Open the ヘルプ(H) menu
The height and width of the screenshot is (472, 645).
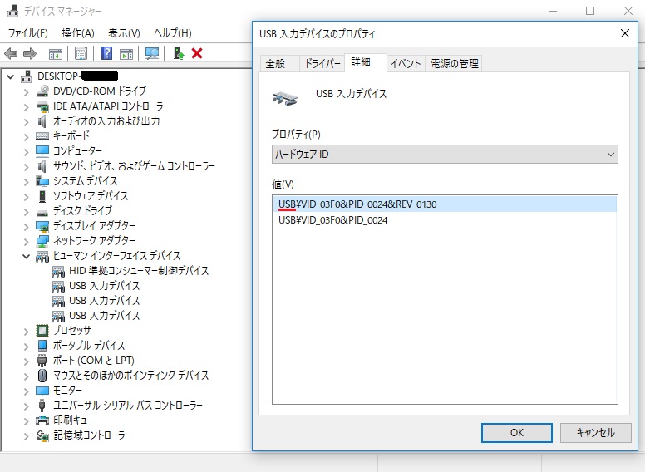tap(173, 33)
